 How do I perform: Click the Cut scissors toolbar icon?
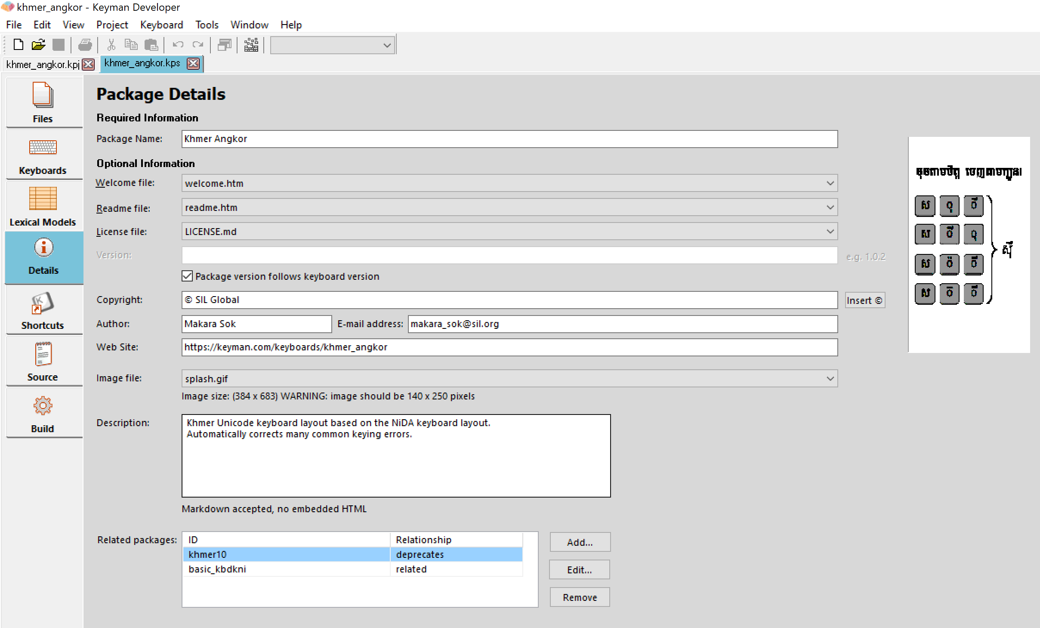[x=111, y=45]
